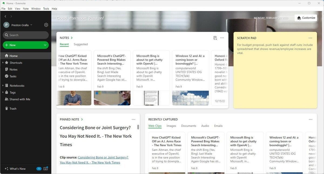The image size is (324, 174).
Task: Open the Window menu
Action: coord(36,9)
